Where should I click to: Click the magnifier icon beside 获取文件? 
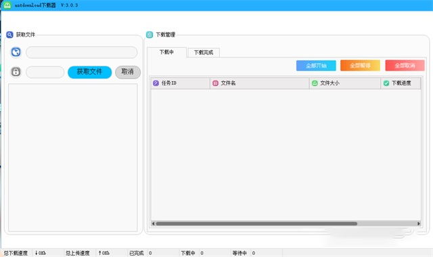pos(9,34)
